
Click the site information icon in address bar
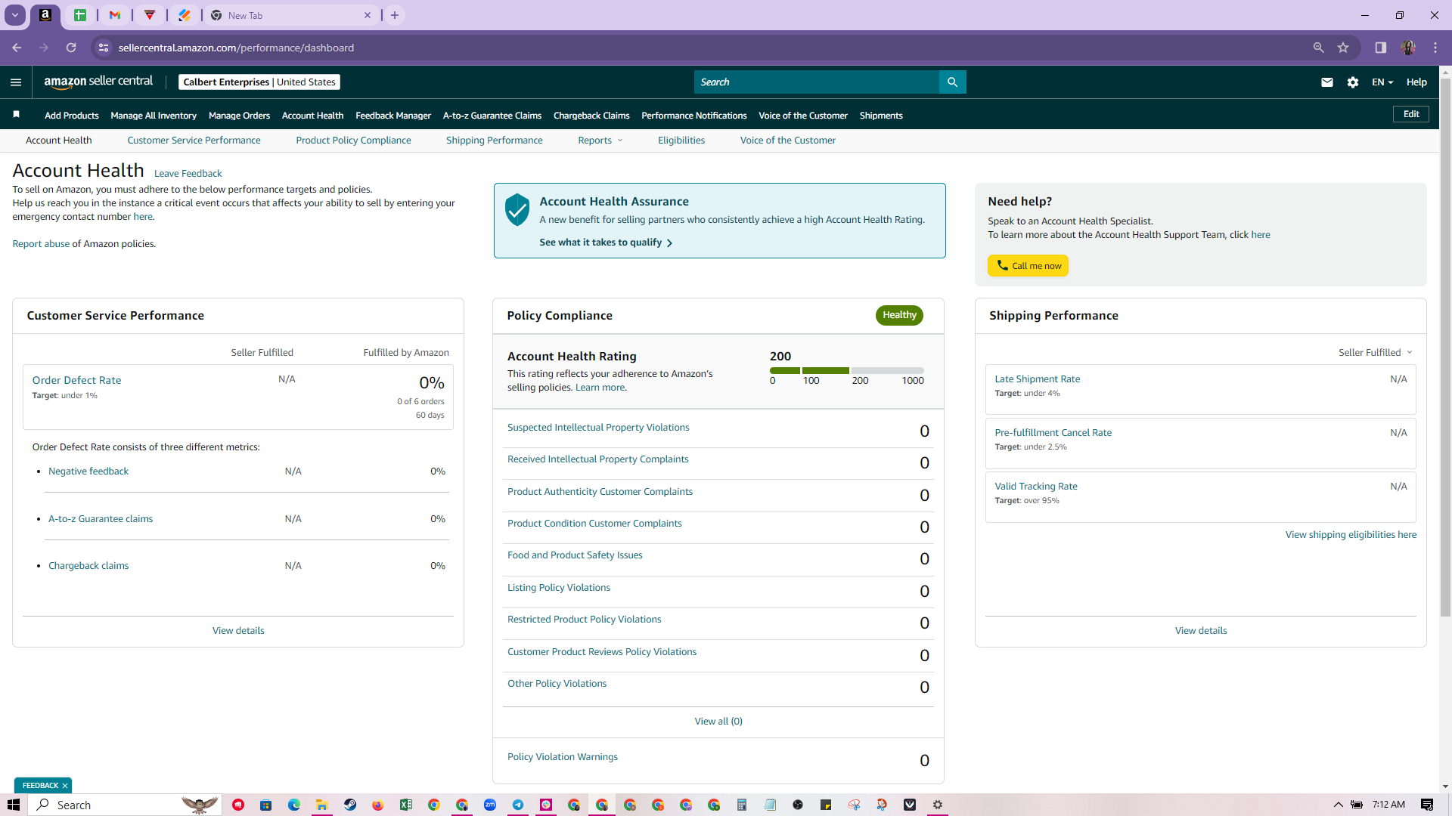coord(104,48)
